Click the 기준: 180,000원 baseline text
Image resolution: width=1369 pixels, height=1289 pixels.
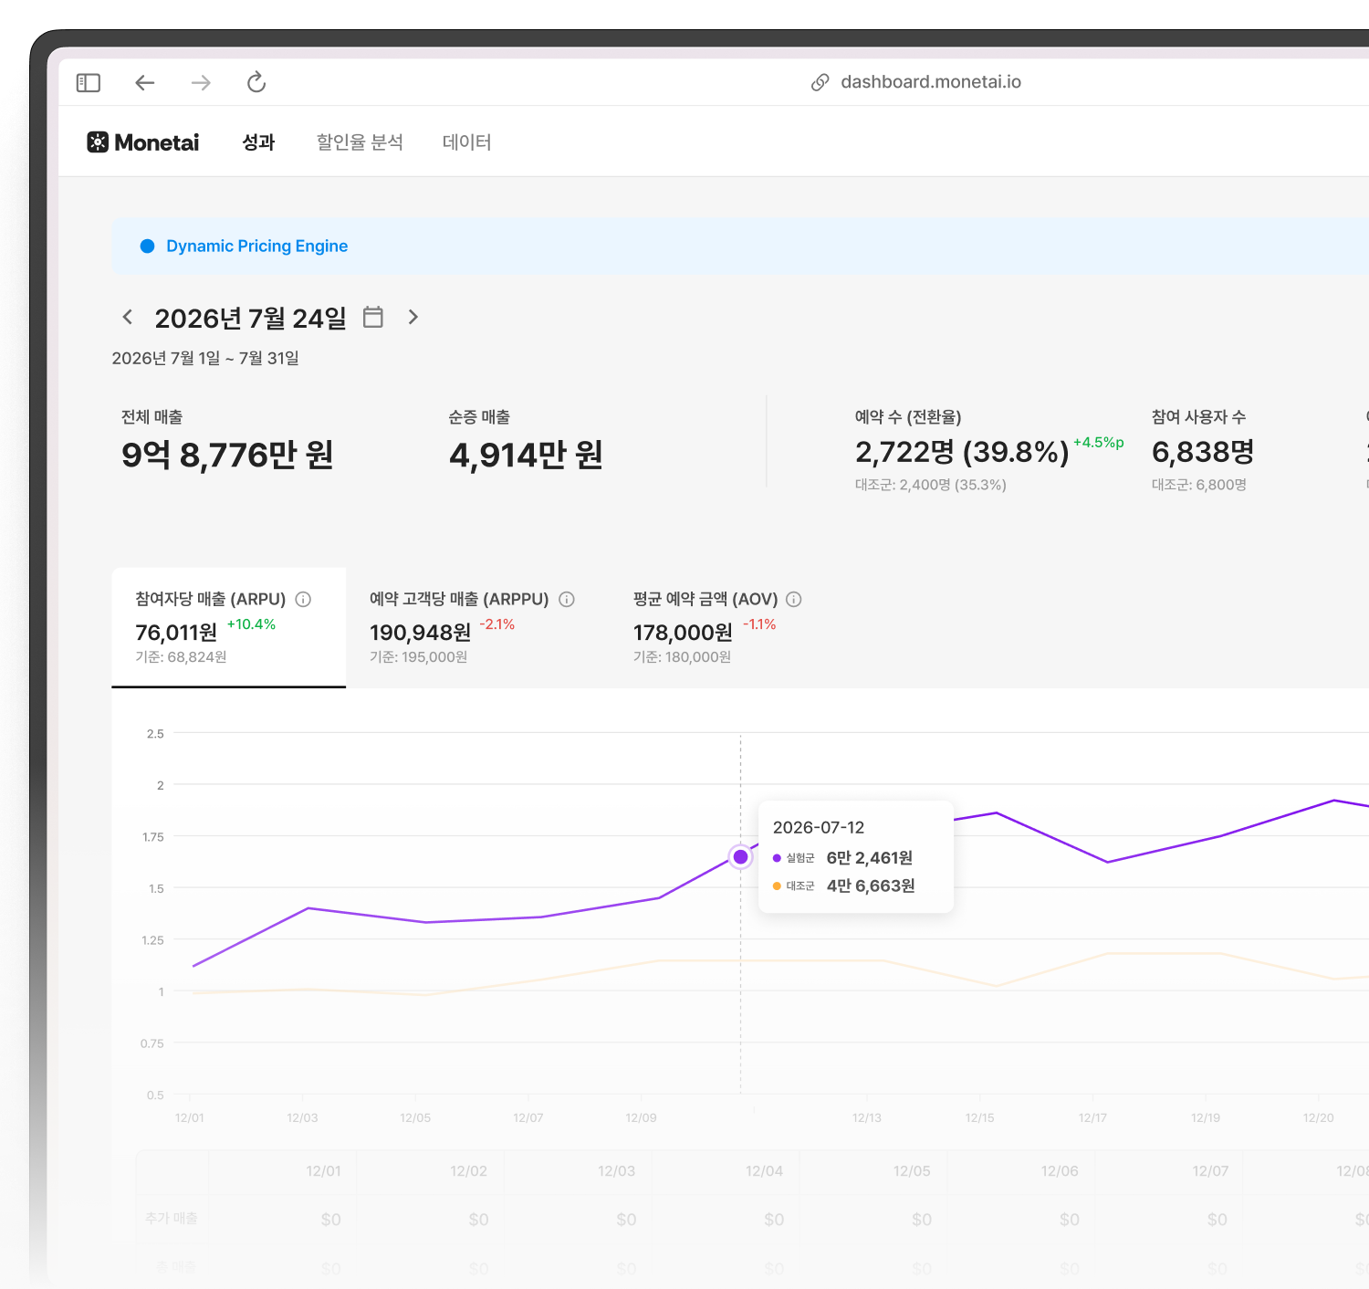click(682, 657)
